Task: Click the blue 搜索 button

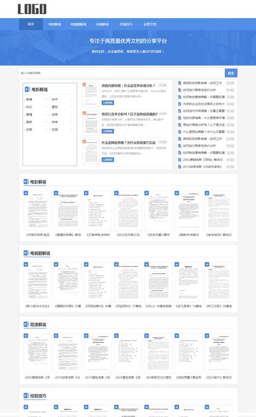Action: point(231,73)
